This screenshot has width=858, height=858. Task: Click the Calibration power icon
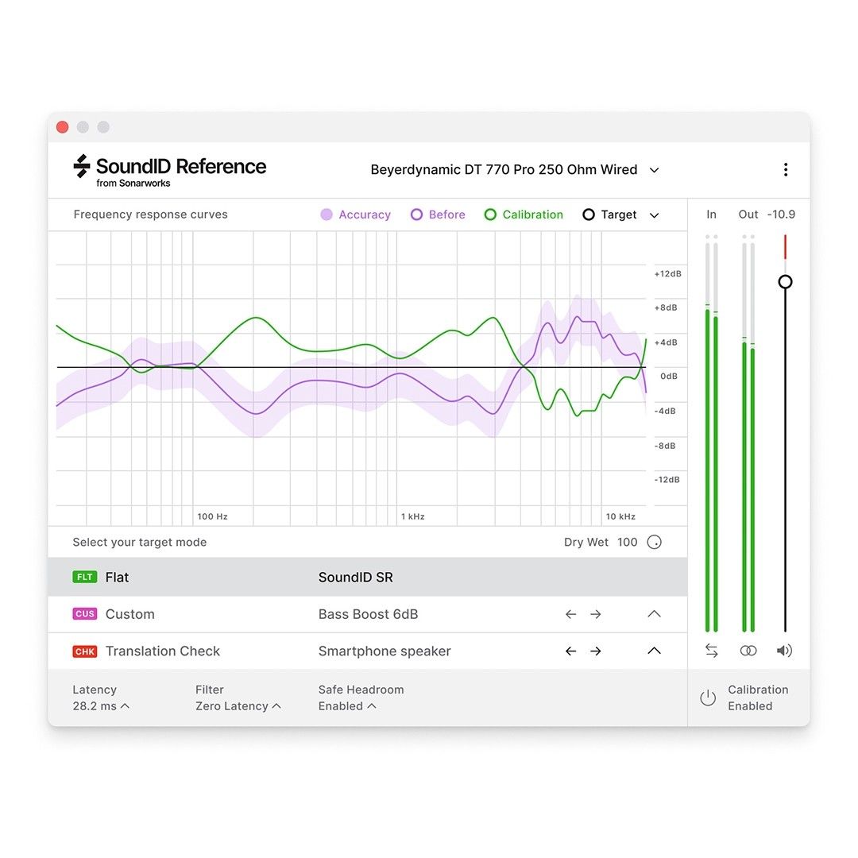click(707, 698)
